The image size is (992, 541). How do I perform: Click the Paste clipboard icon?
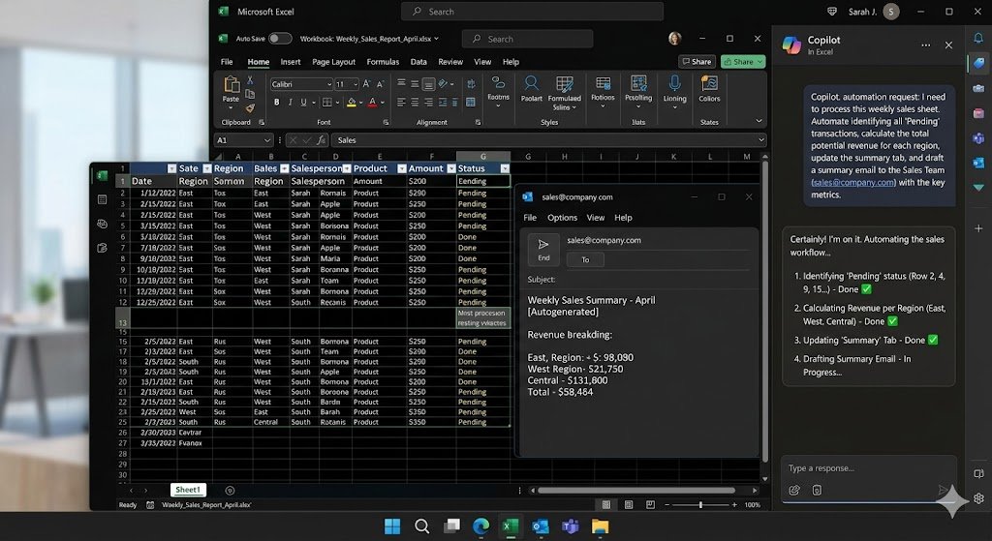[231, 85]
